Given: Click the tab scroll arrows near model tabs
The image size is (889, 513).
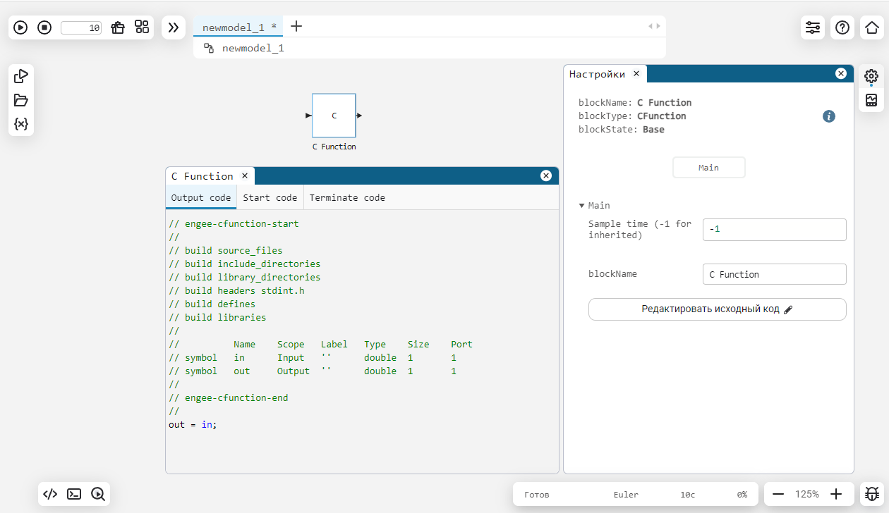Looking at the screenshot, I should pos(655,26).
